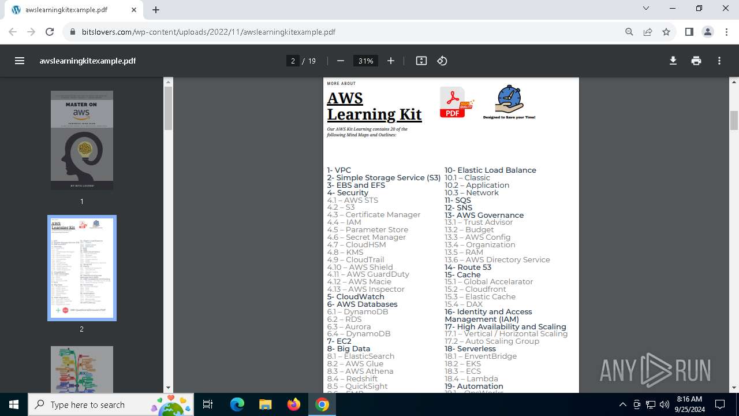Open the tab search dropdown chevron
The height and width of the screenshot is (416, 739).
pos(646,8)
